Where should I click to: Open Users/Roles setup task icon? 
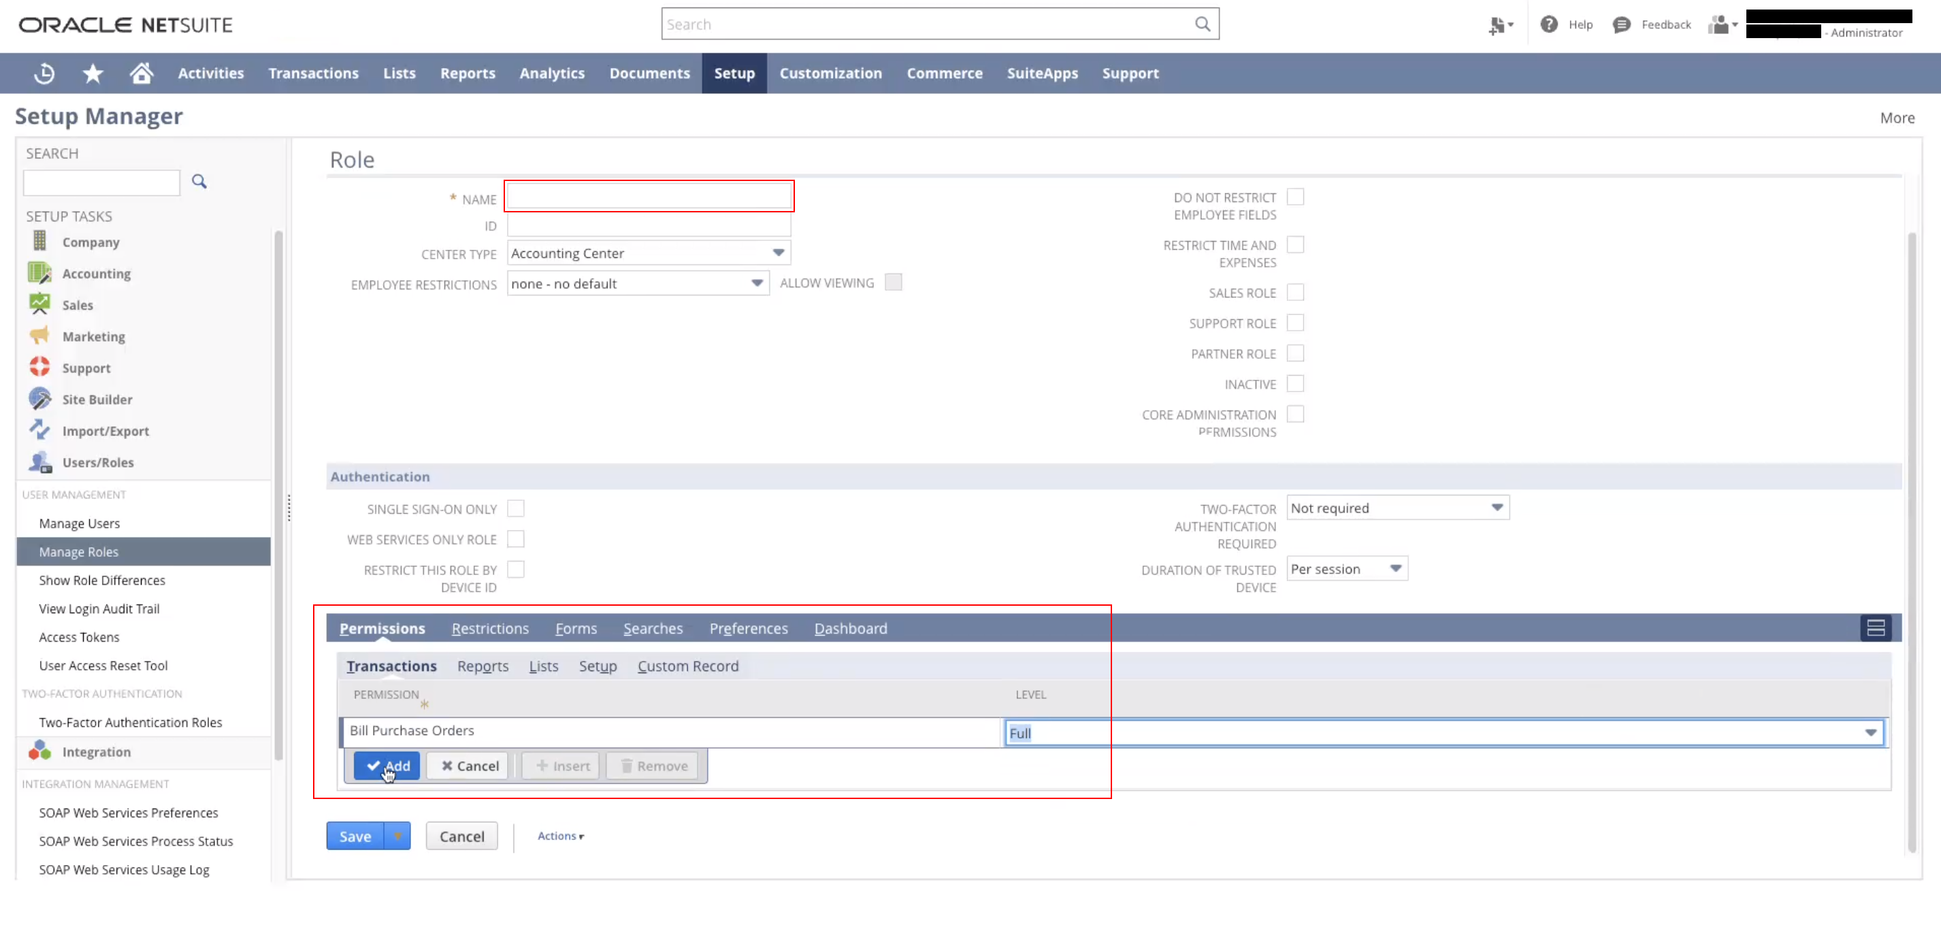coord(40,462)
